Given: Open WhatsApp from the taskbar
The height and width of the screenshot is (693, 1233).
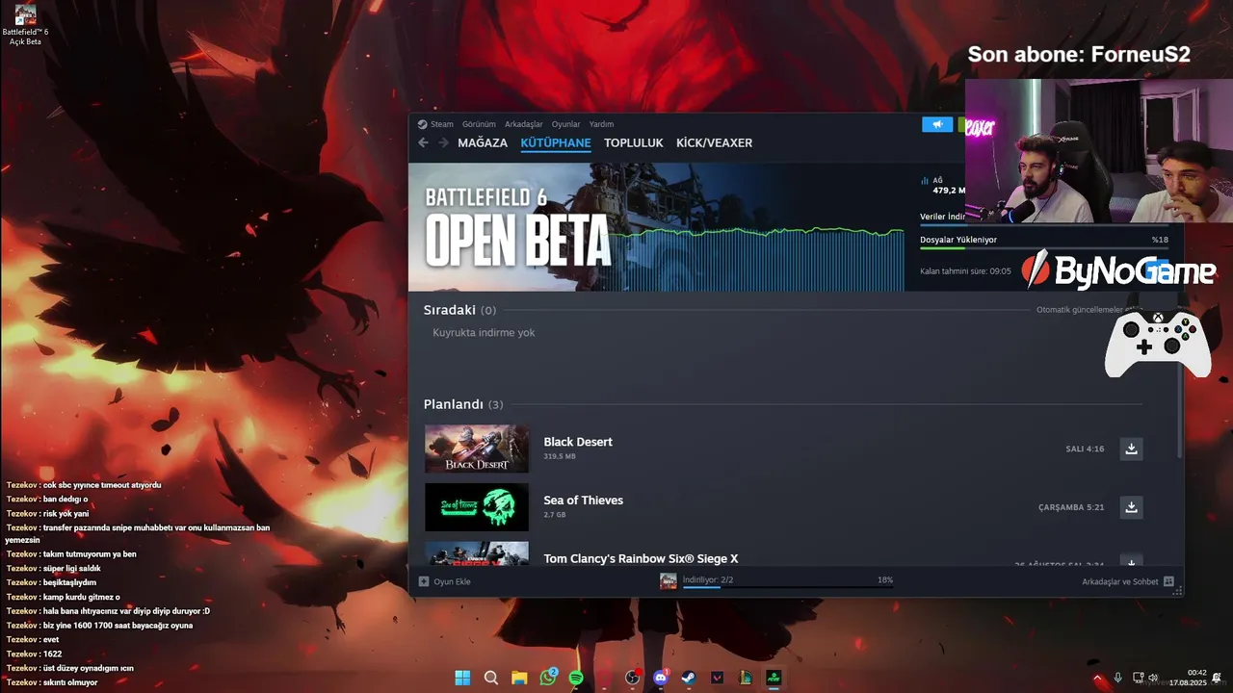Looking at the screenshot, I should pos(548,678).
